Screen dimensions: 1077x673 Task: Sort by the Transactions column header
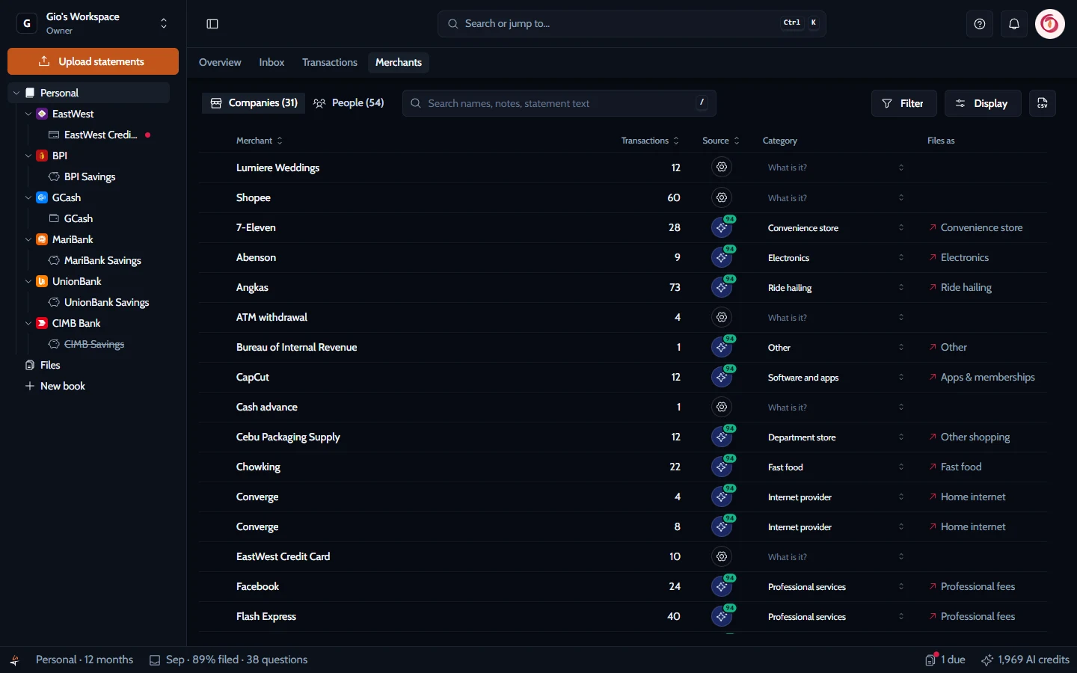coord(650,141)
